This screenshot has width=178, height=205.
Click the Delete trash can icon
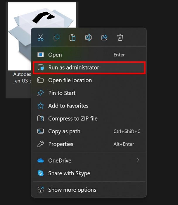pos(120,38)
